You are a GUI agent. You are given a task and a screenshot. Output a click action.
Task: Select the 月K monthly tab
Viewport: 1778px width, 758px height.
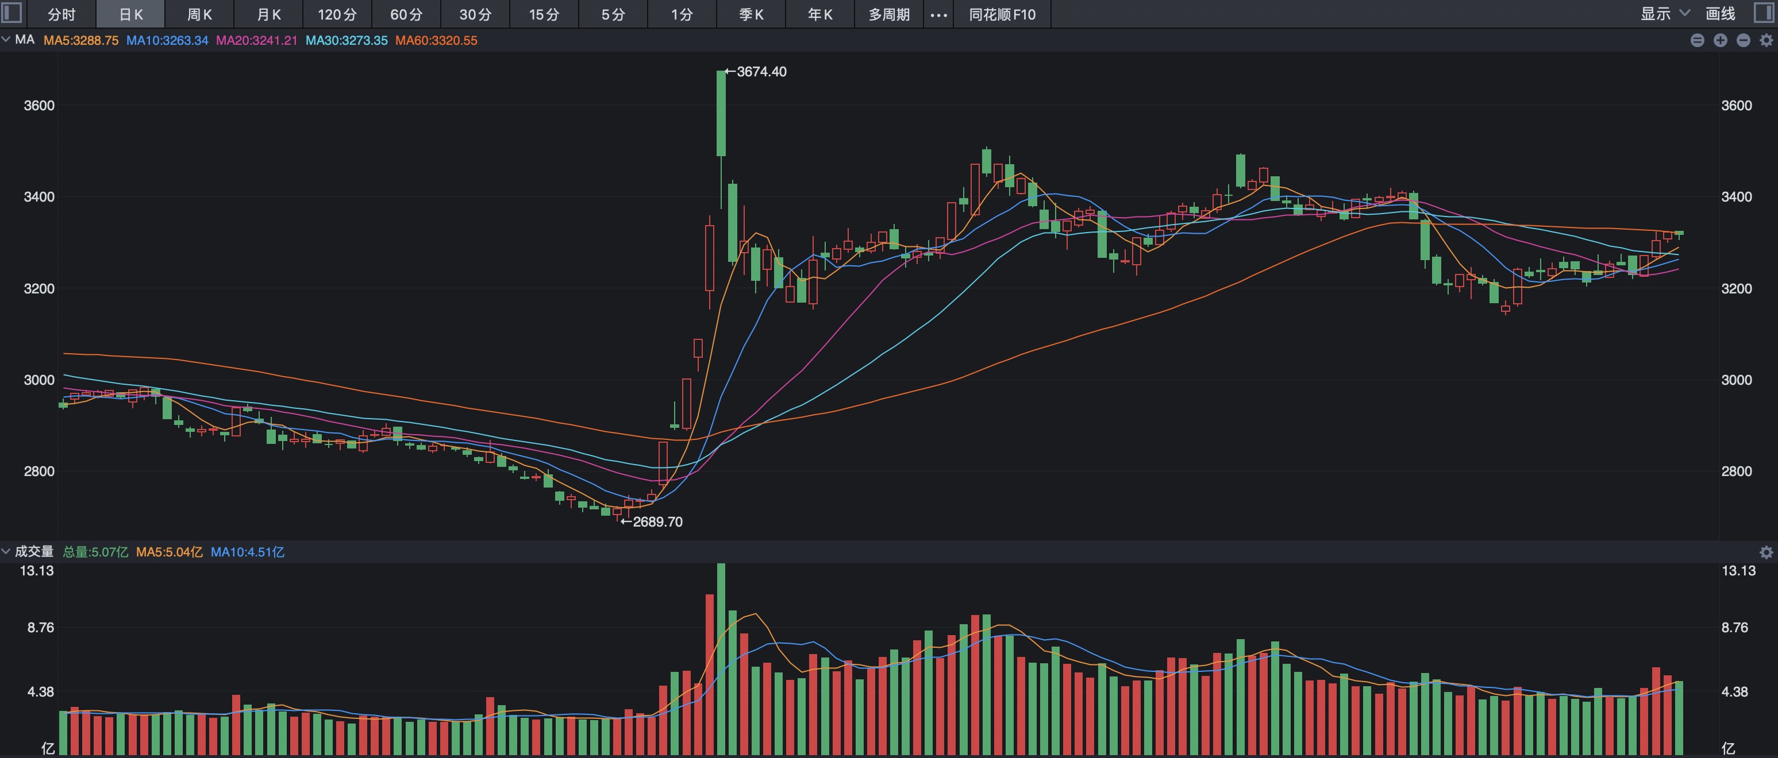tap(268, 14)
